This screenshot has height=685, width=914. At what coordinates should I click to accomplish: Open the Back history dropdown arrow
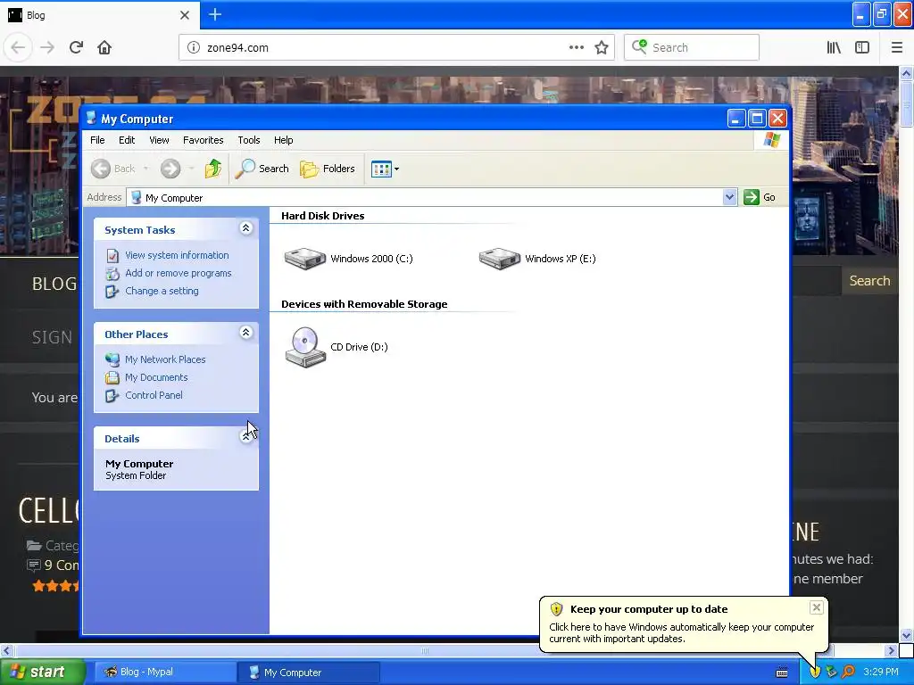[x=145, y=169]
